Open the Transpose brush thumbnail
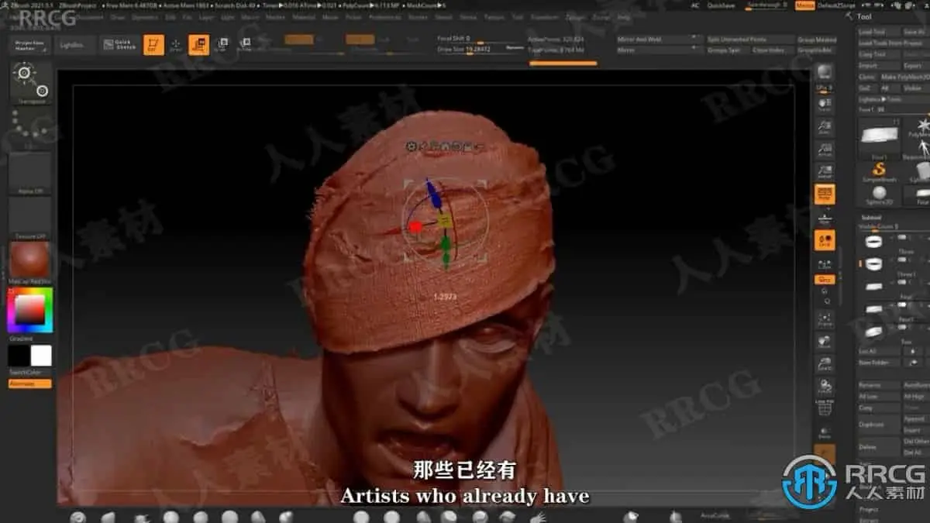This screenshot has height=523, width=930. click(30, 82)
